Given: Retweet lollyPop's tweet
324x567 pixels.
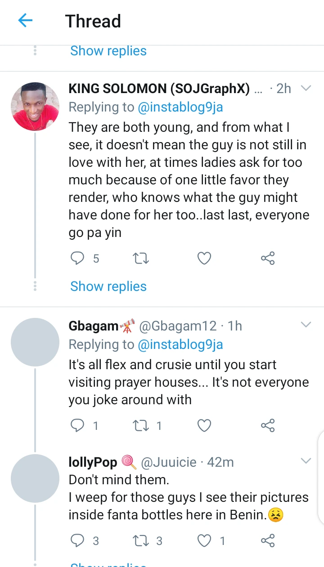Looking at the screenshot, I should tap(141, 540).
